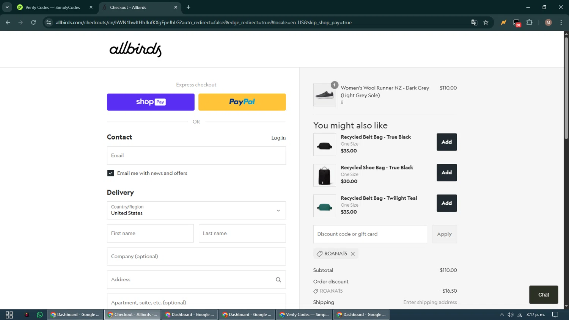Click the Wool Runner shoe thumbnail
569x320 pixels.
coord(324,95)
